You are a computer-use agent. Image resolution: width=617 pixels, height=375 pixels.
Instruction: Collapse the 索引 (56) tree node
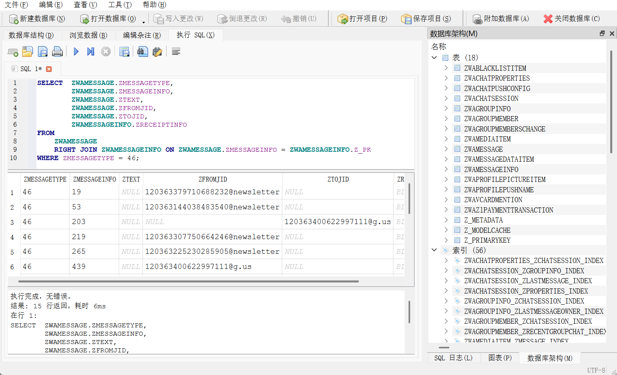(434, 250)
